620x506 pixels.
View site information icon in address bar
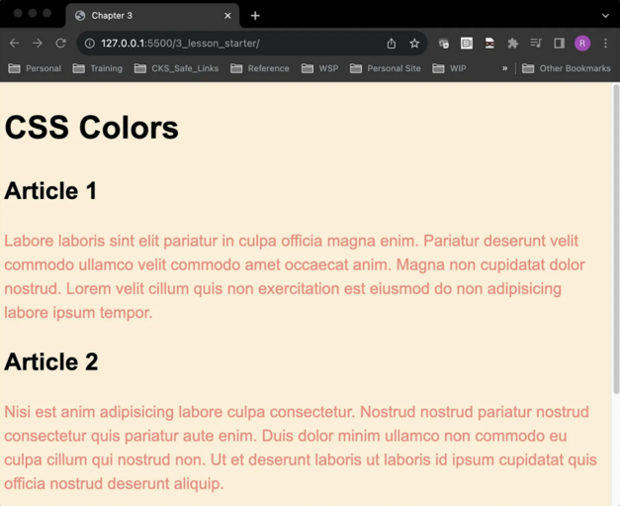click(x=90, y=44)
